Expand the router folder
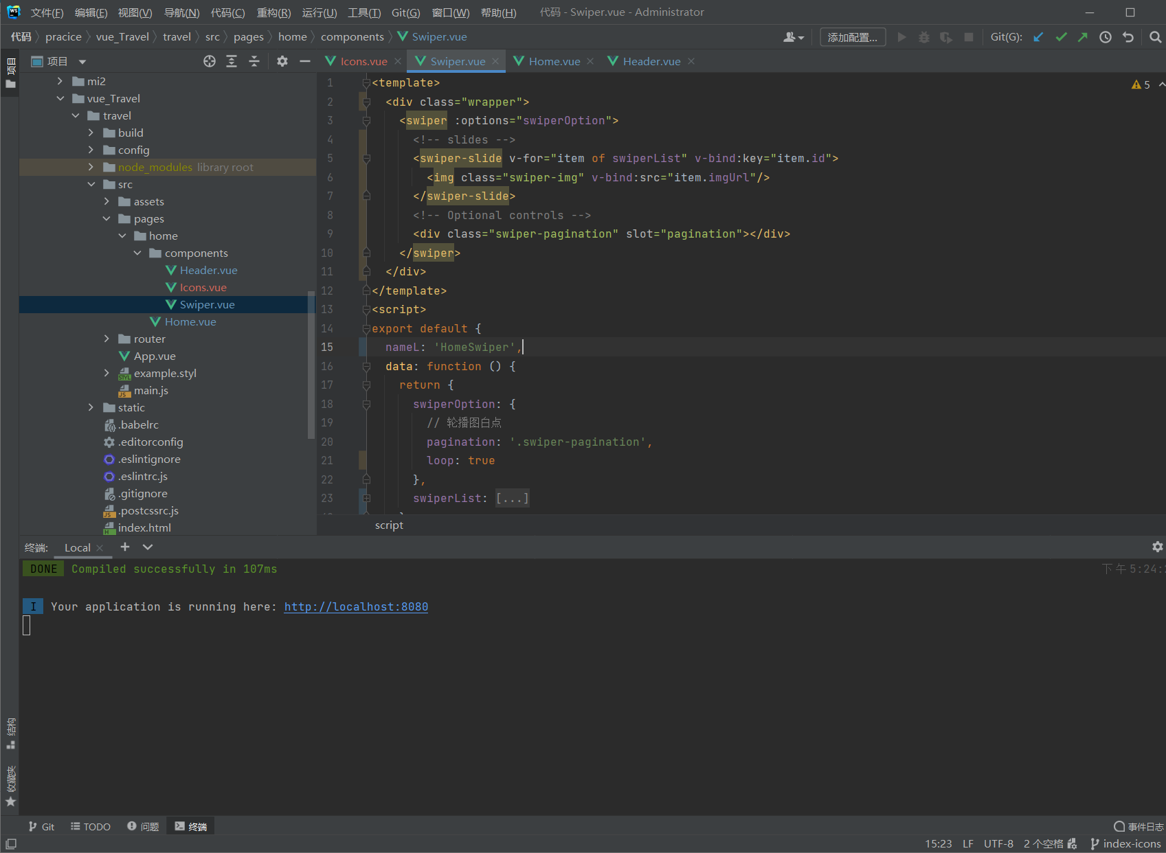Viewport: 1166px width, 853px height. click(x=106, y=339)
